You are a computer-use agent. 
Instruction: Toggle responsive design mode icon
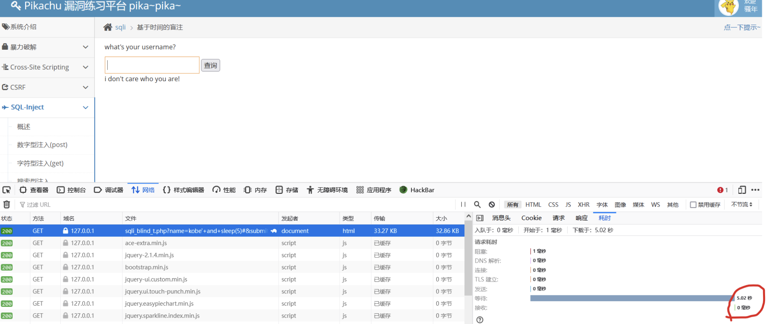742,190
